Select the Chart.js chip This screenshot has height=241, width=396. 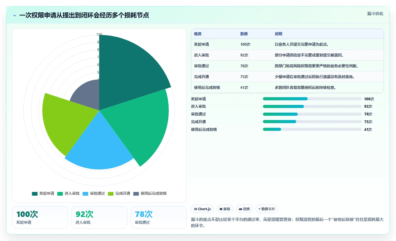pos(202,209)
